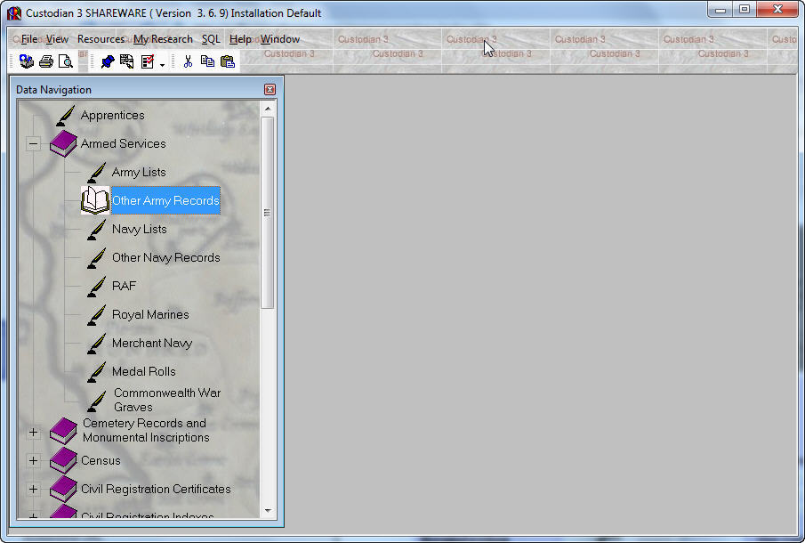Click the paste clipboard icon
The height and width of the screenshot is (543, 805).
pos(227,61)
